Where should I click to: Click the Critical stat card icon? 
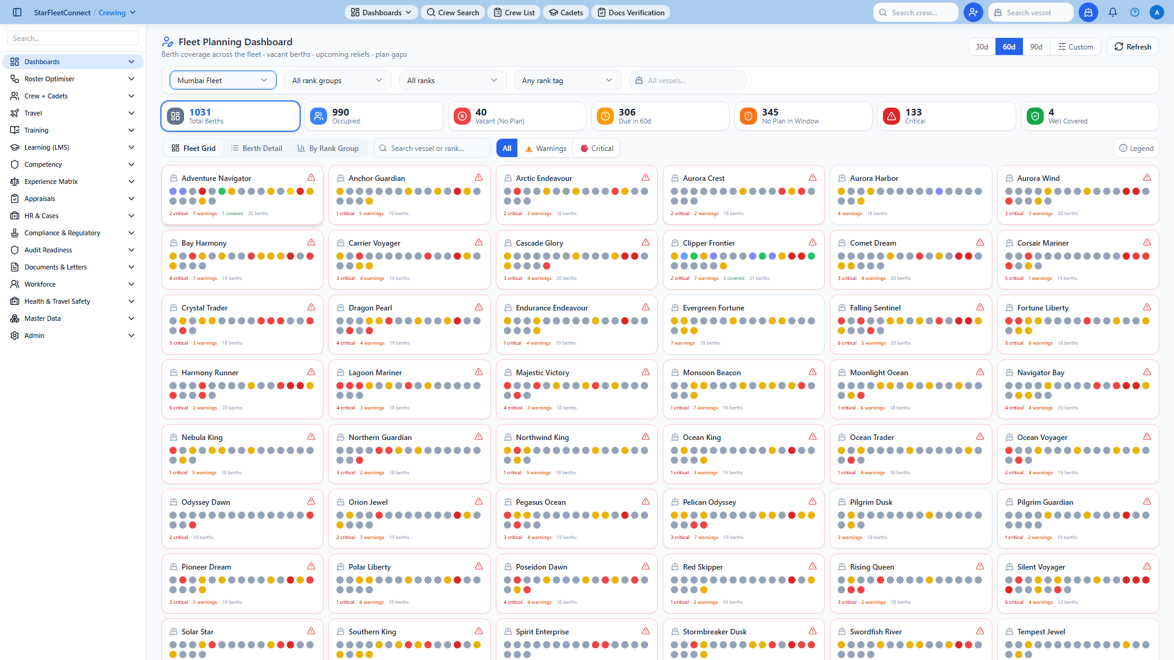click(x=892, y=116)
